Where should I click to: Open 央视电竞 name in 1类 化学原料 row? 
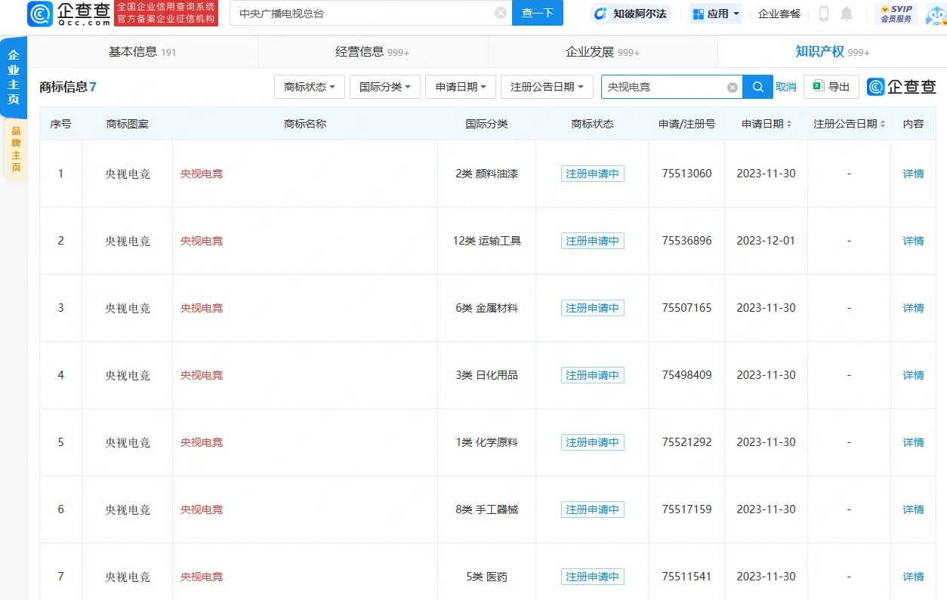[202, 442]
